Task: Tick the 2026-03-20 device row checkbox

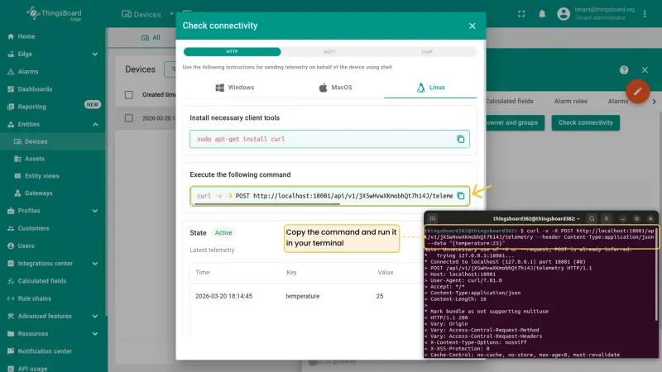Action: [129, 118]
